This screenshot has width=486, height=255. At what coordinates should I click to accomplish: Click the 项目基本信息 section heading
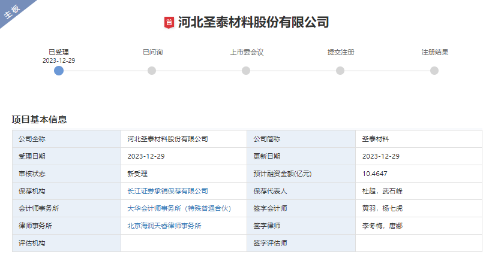[x=39, y=119]
